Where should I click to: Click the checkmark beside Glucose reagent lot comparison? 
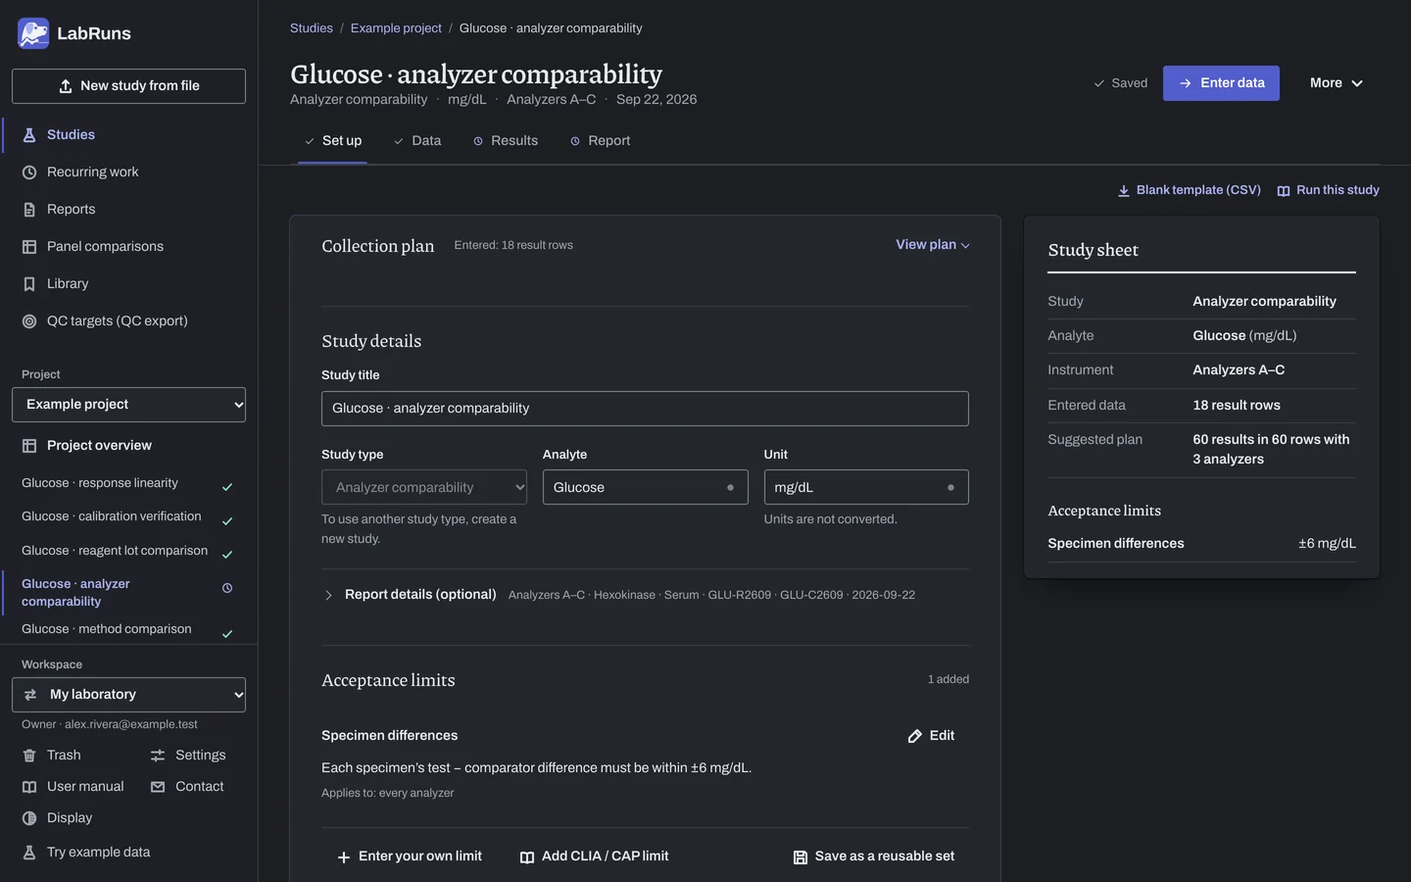point(227,555)
